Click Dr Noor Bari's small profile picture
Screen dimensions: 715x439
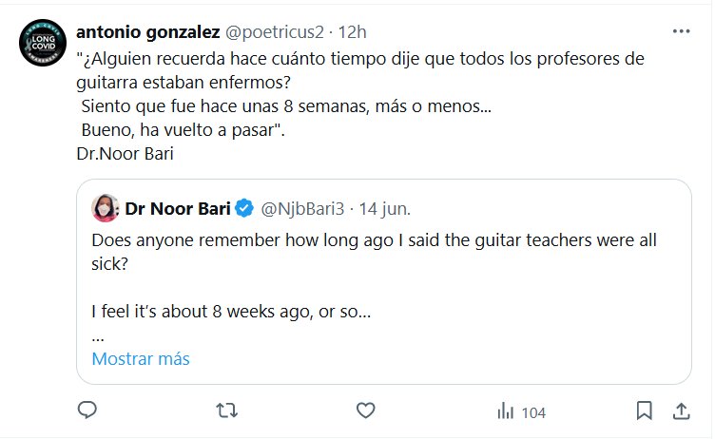point(105,207)
